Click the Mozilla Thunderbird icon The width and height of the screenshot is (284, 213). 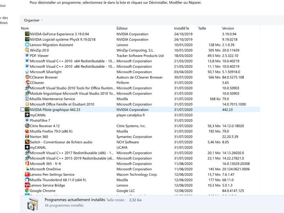pos(27,180)
